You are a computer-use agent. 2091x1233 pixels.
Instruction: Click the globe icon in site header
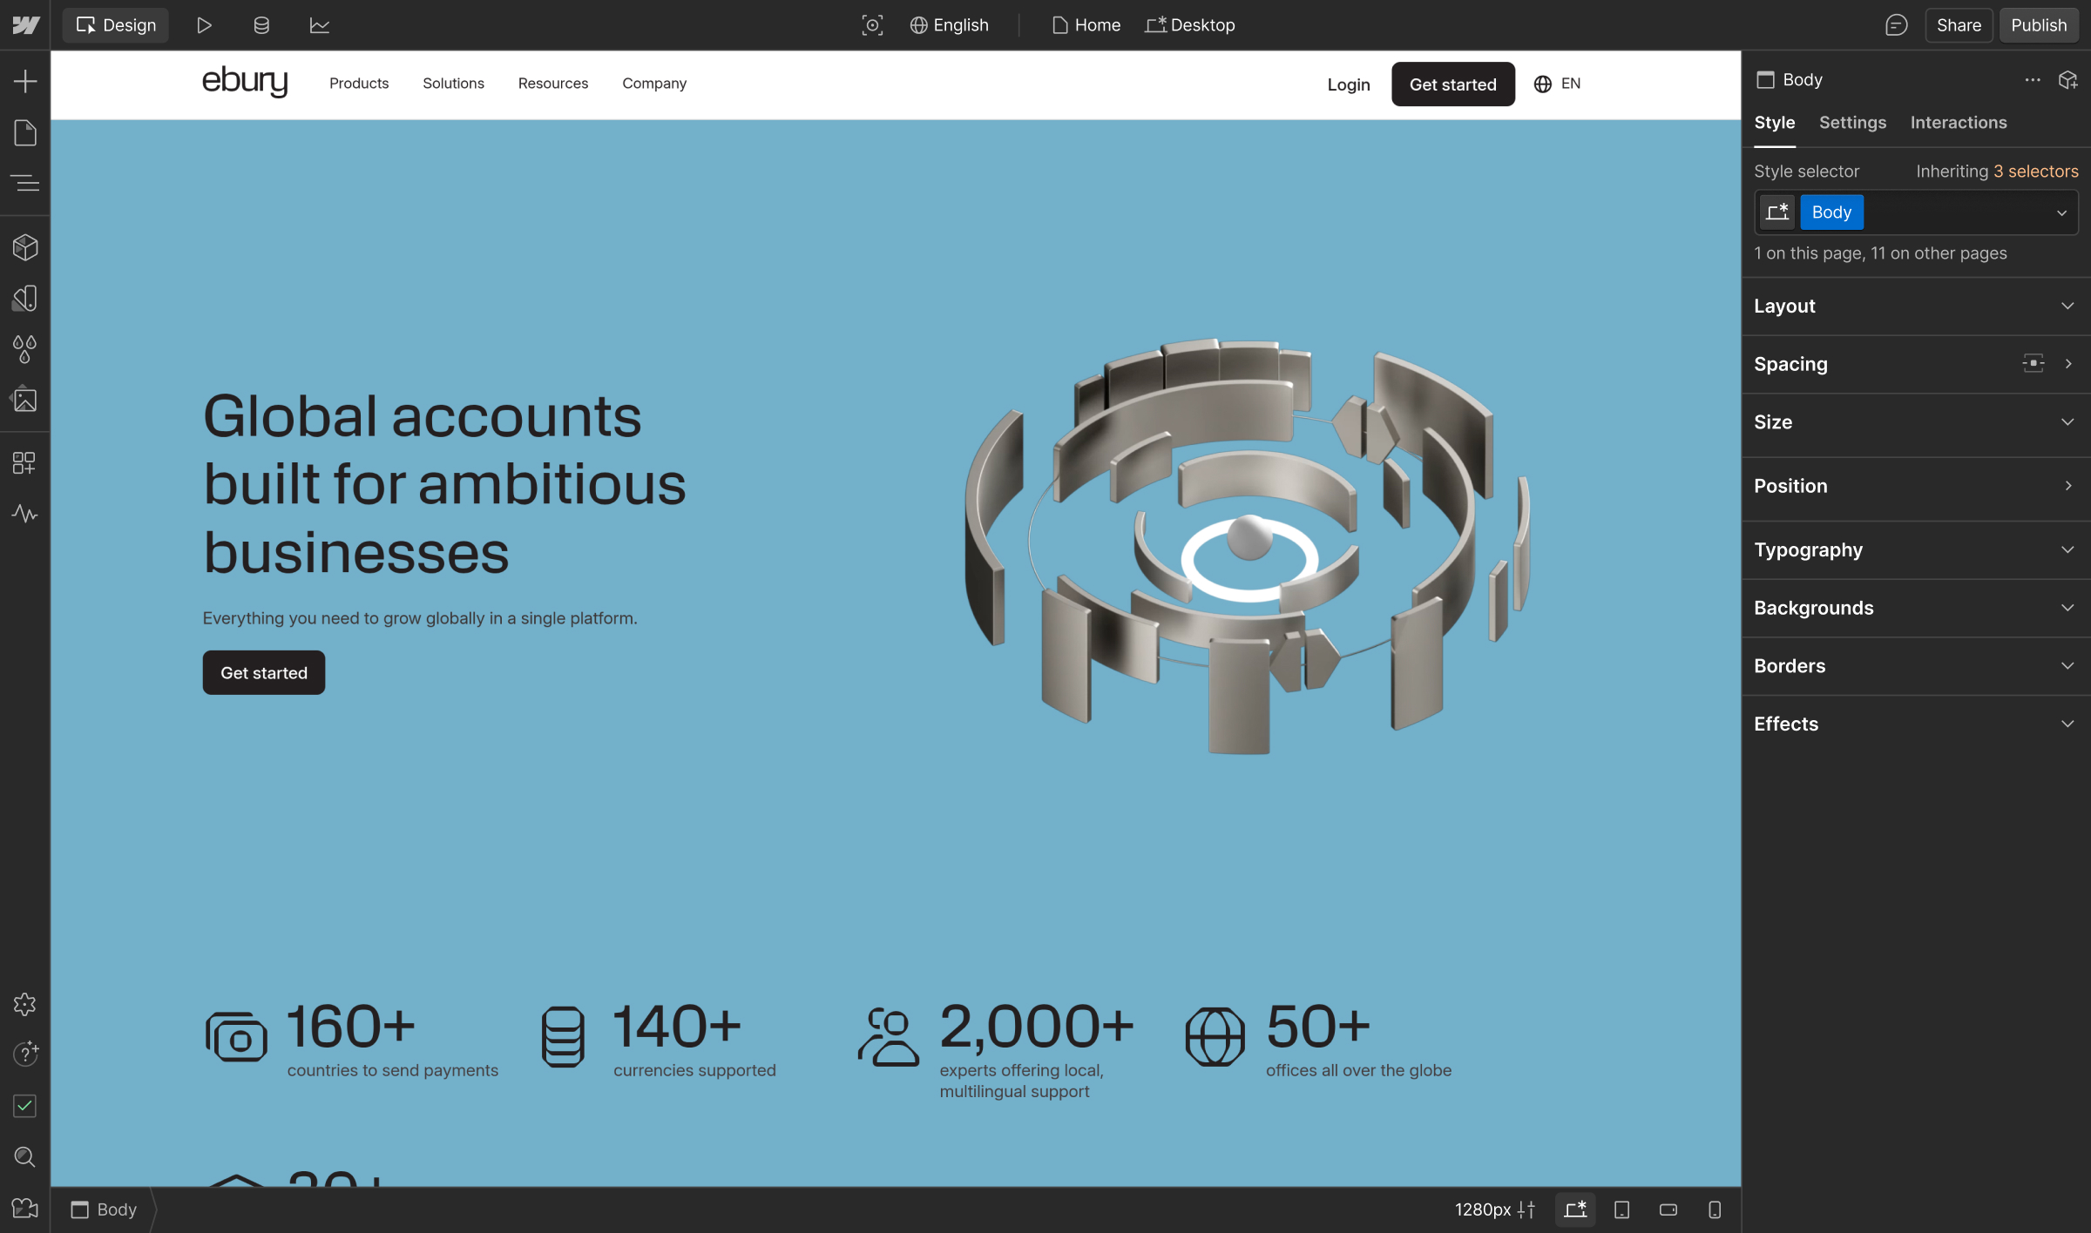(x=1542, y=84)
